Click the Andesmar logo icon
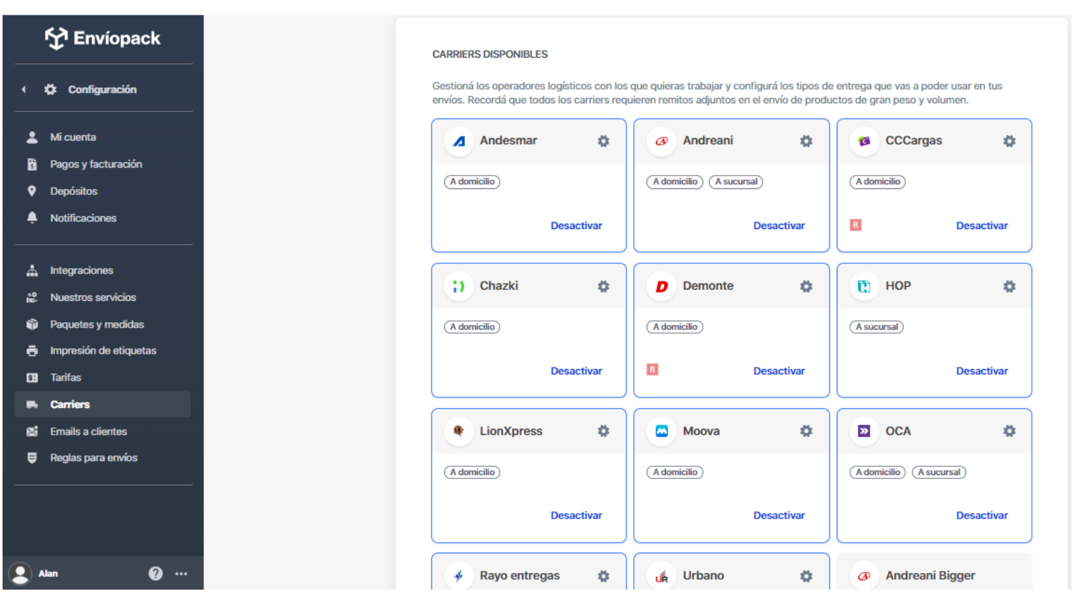The width and height of the screenshot is (1072, 603). coord(459,141)
